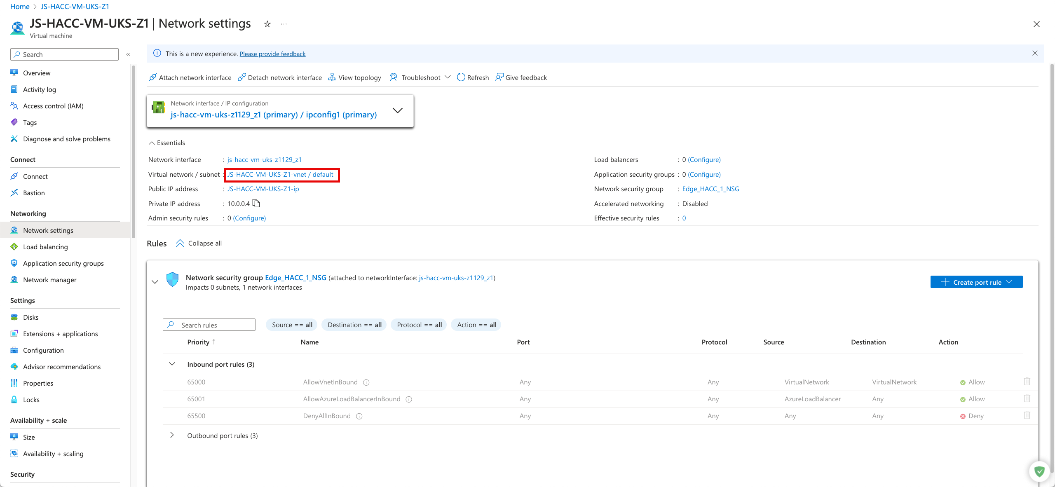Click Give feedback in the toolbar
This screenshot has height=487, width=1055.
pyautogui.click(x=521, y=77)
